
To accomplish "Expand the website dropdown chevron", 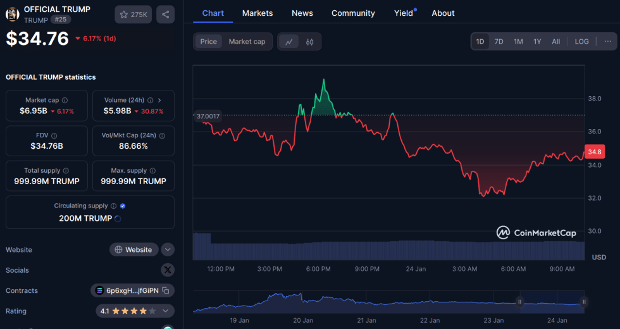I will [x=168, y=249].
